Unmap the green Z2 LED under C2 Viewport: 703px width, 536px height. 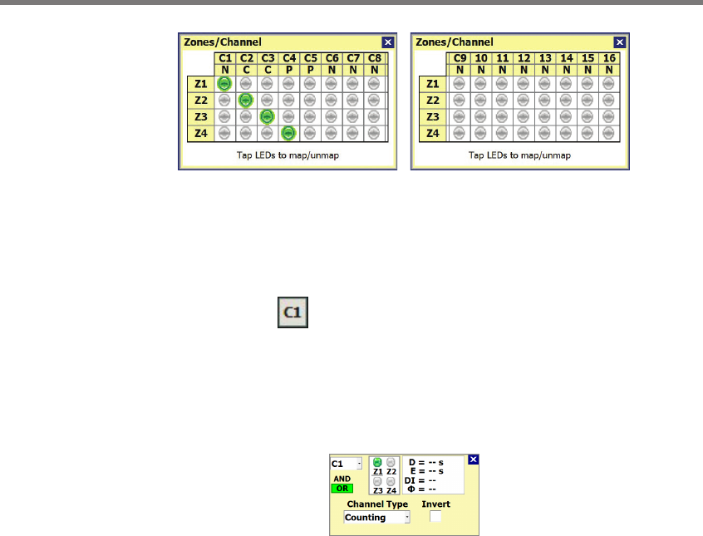246,100
